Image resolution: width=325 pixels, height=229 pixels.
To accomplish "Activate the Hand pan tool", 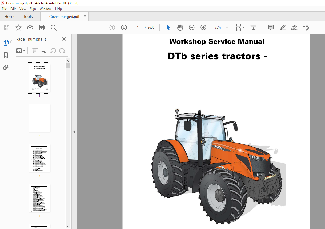I will point(180,27).
